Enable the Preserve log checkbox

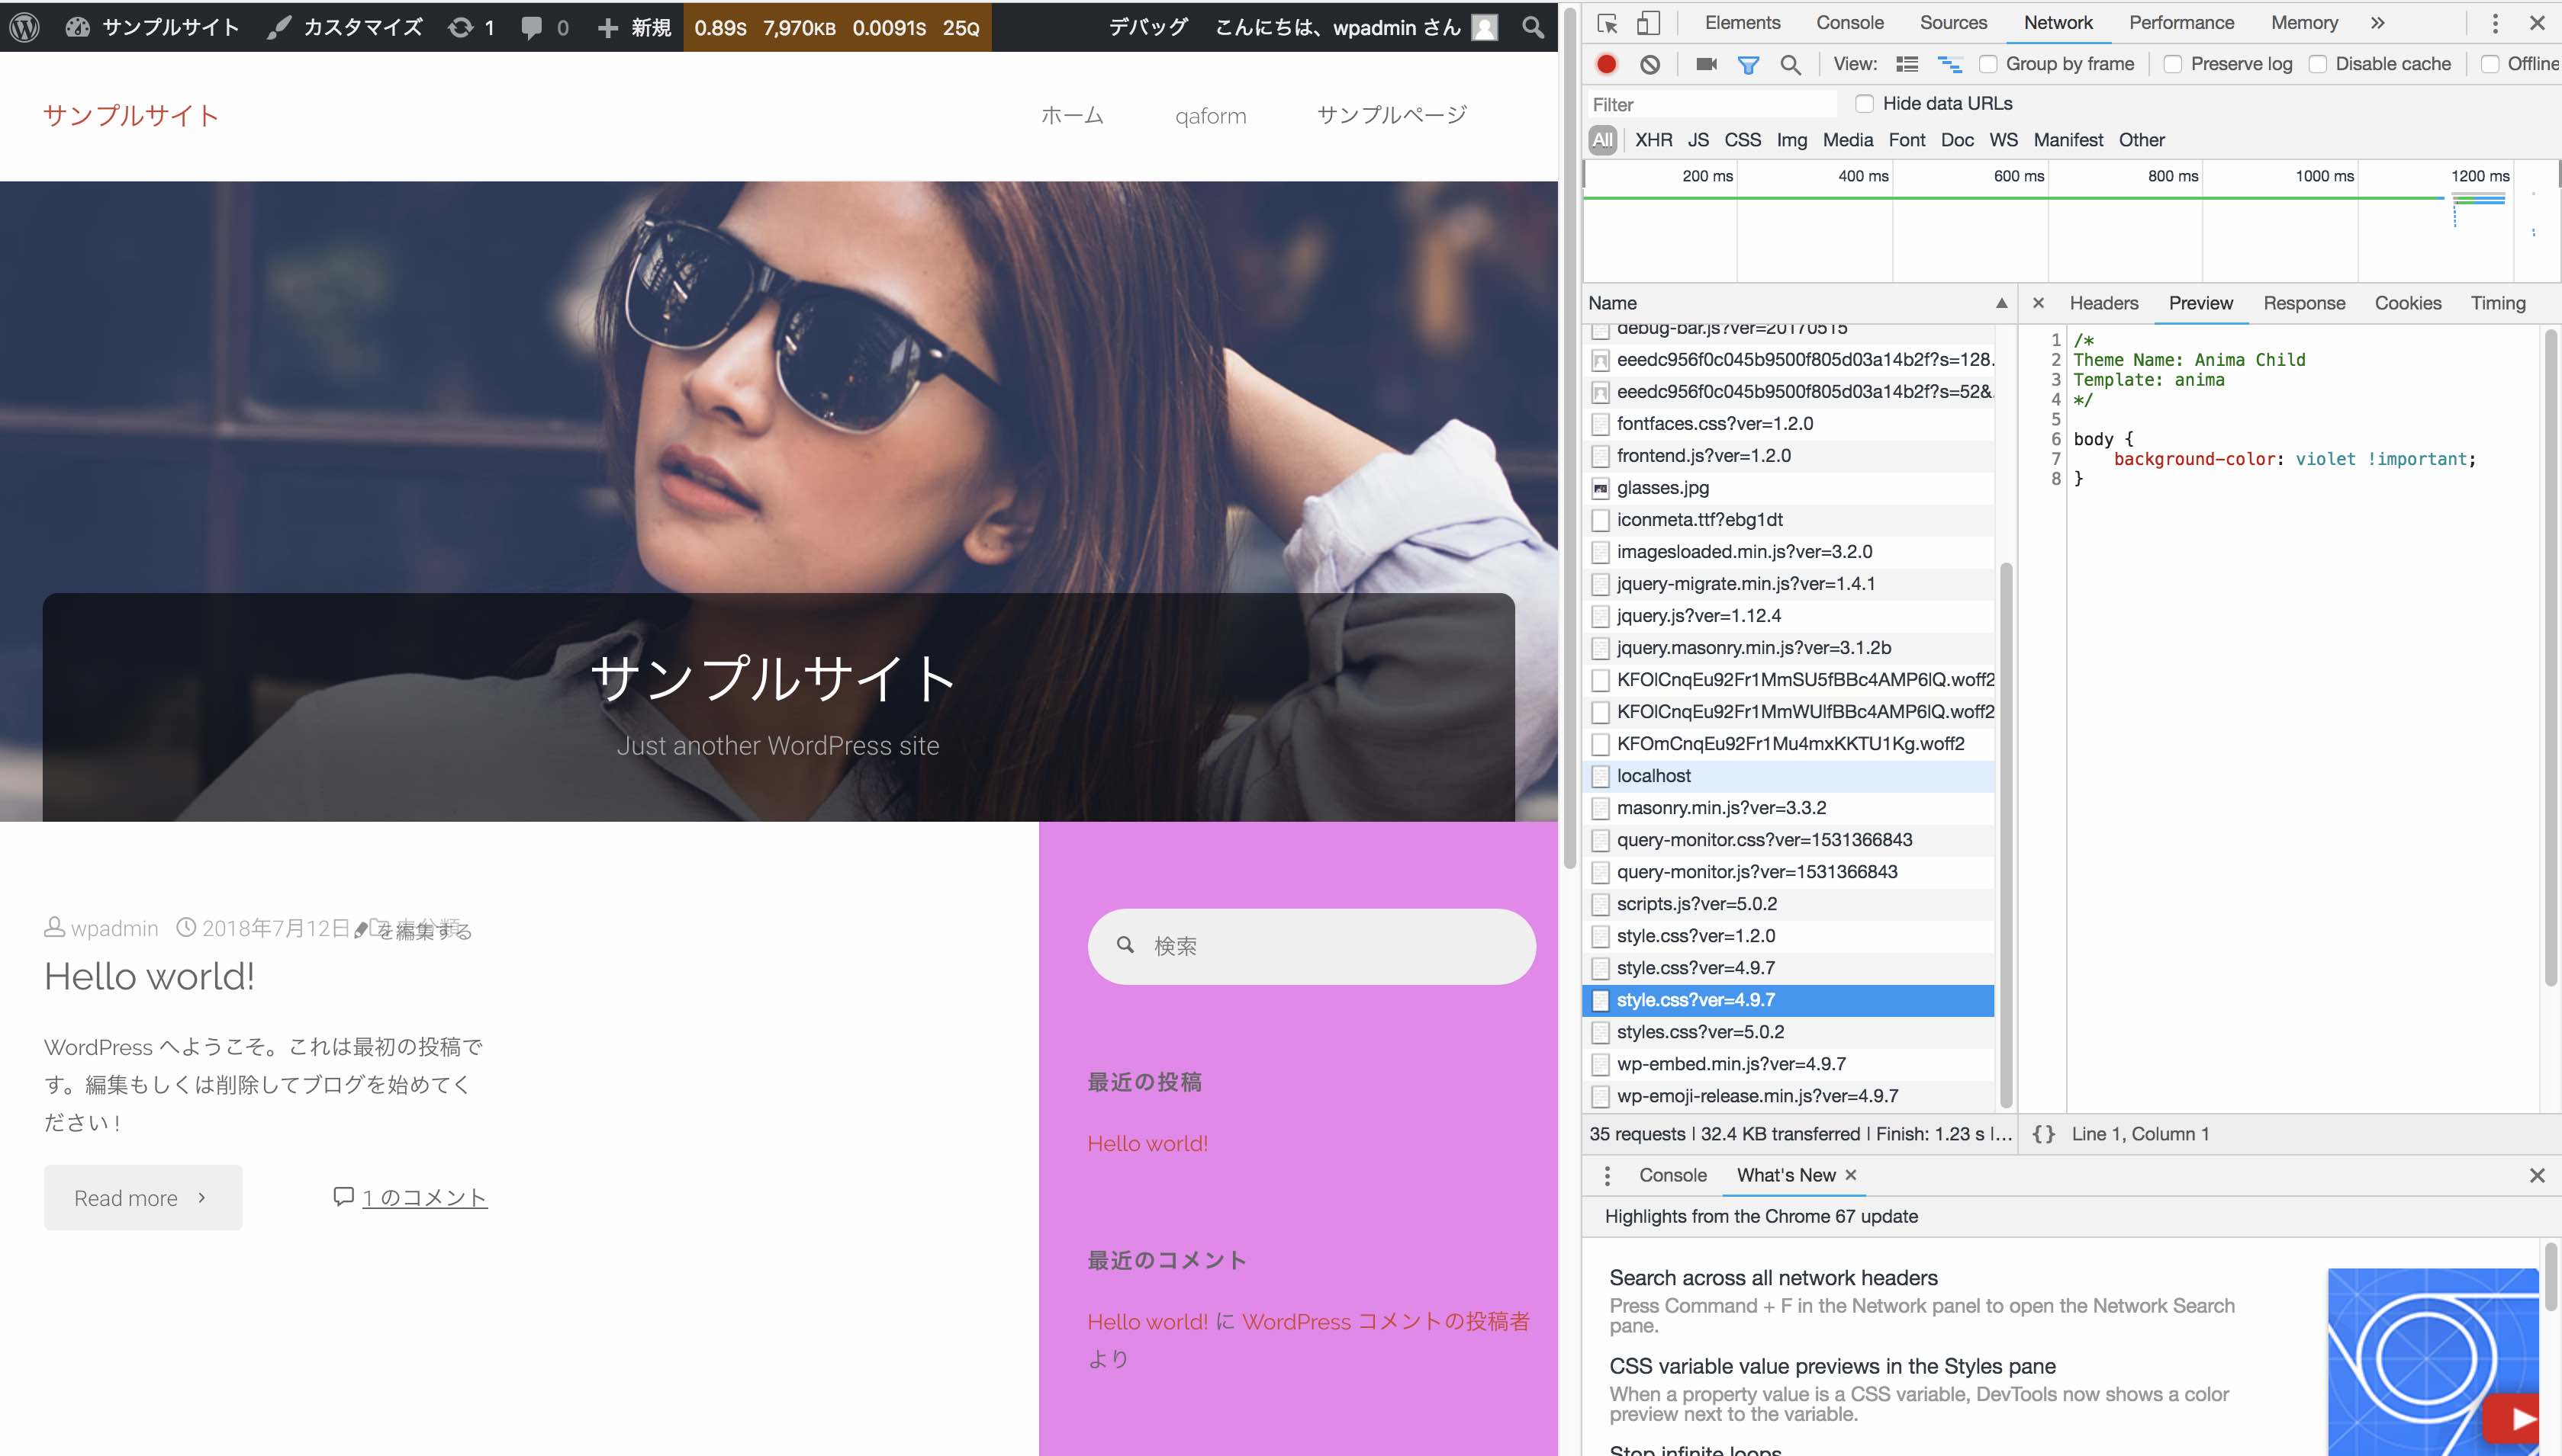click(x=2173, y=64)
